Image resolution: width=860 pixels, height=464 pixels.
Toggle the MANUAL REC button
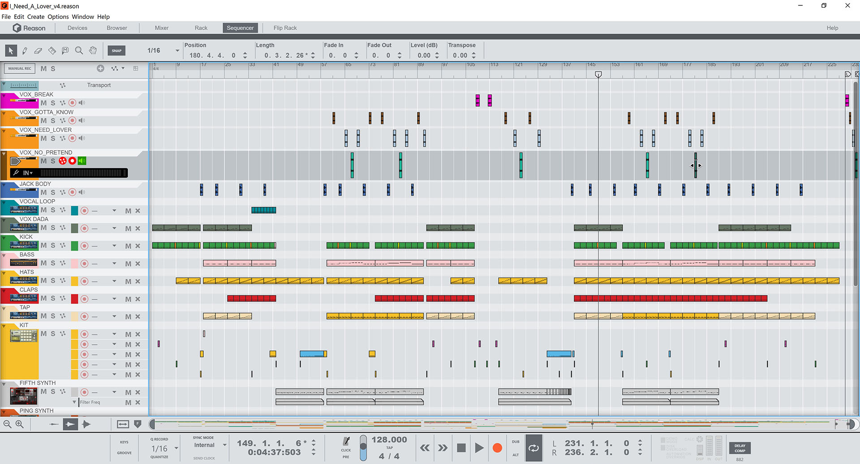click(x=20, y=69)
